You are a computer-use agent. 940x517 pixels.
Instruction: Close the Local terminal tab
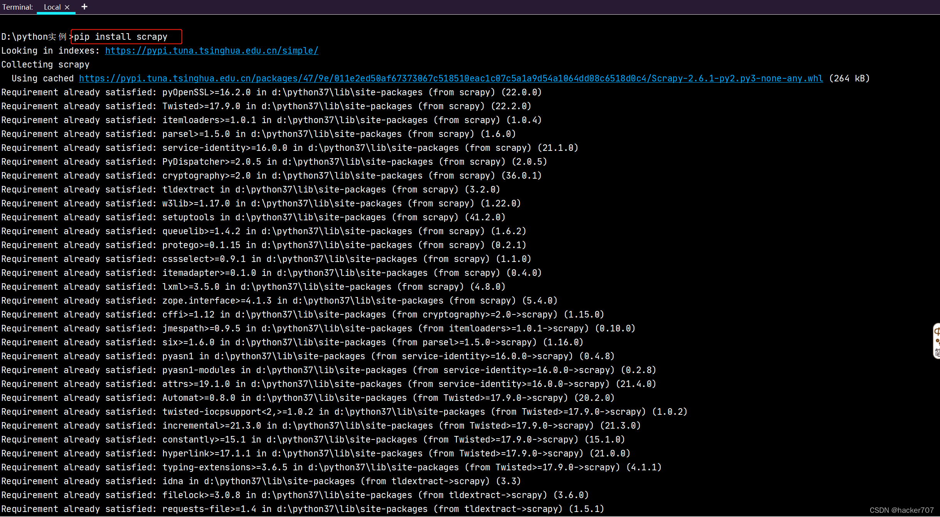click(x=67, y=7)
